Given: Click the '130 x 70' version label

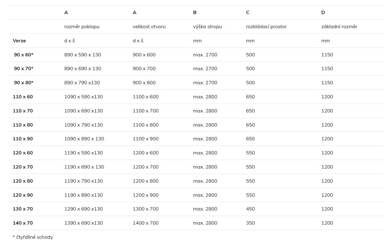Looking at the screenshot, I should (x=23, y=209).
